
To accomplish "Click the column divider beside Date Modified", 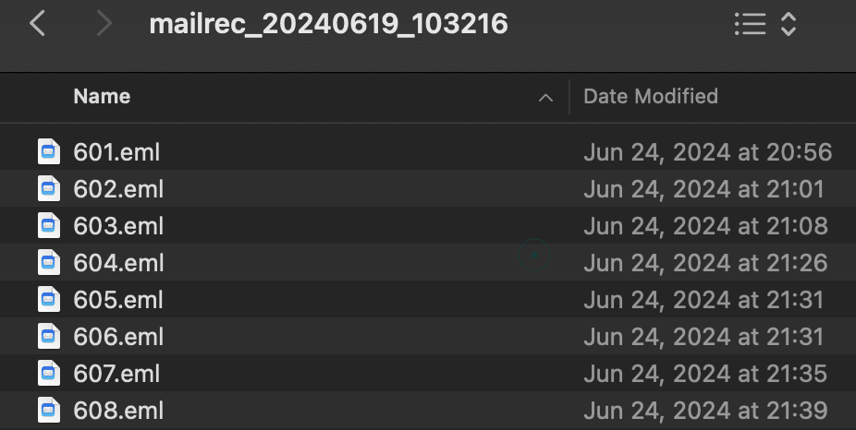I will [569, 97].
